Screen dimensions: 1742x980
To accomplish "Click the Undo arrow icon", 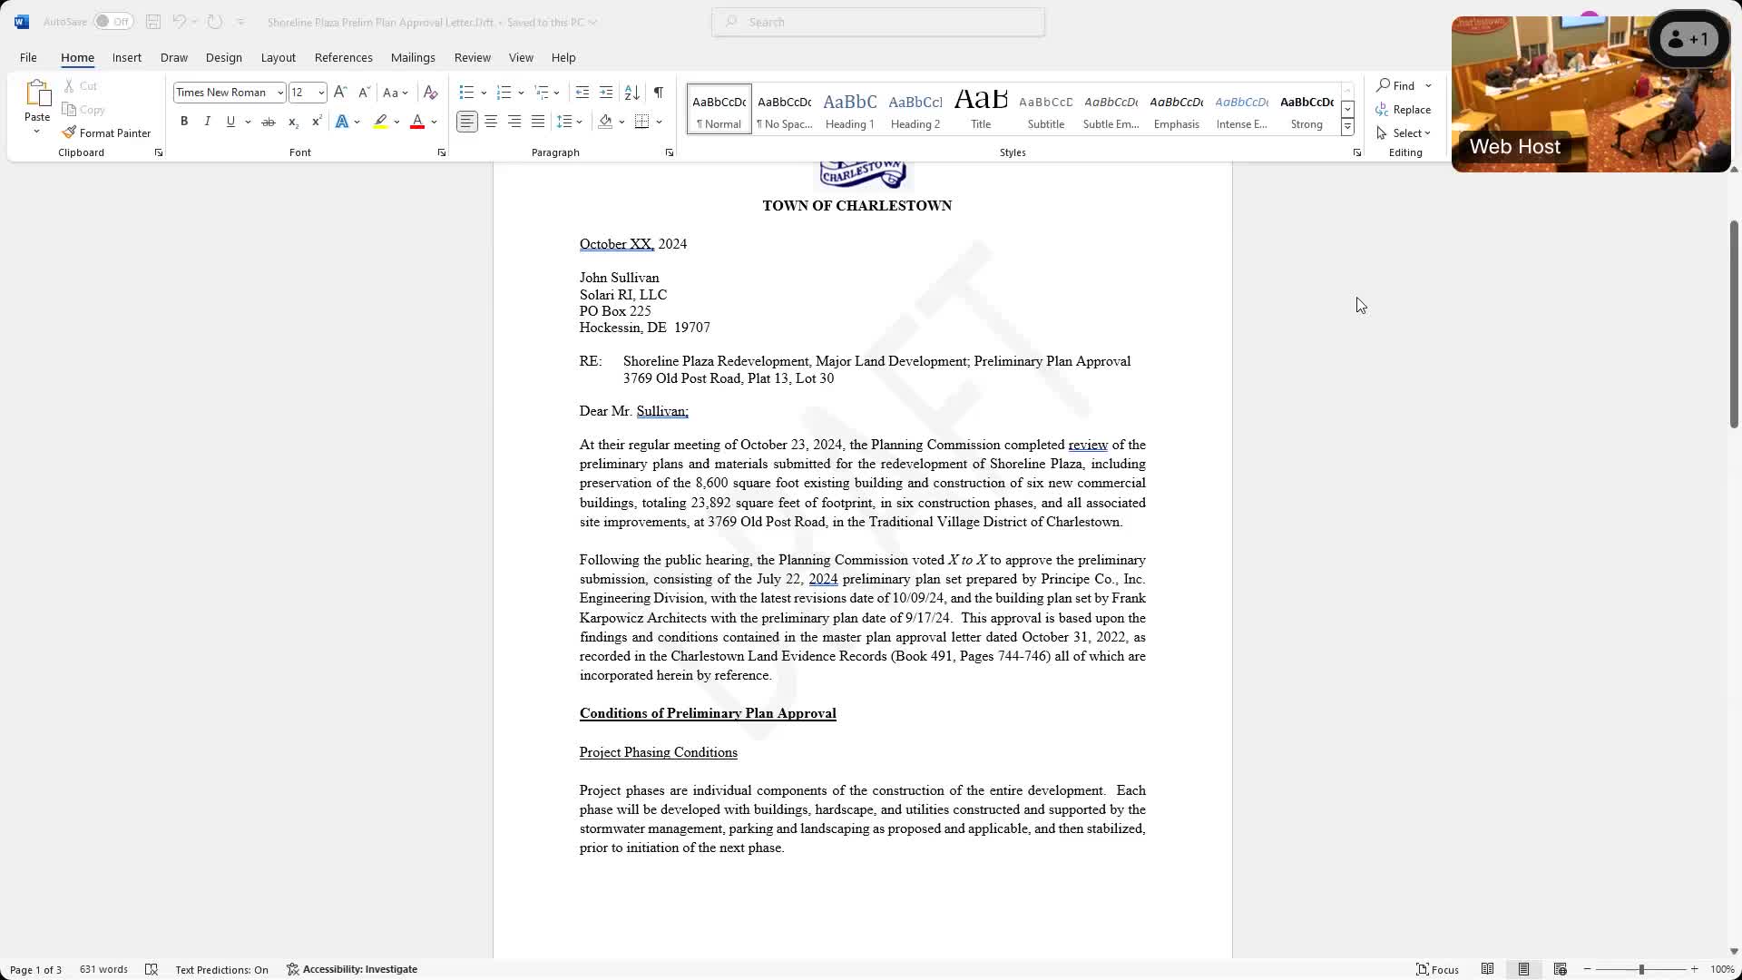I will point(179,22).
